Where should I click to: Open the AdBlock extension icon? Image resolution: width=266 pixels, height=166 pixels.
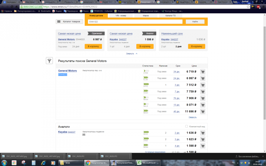tap(258, 7)
